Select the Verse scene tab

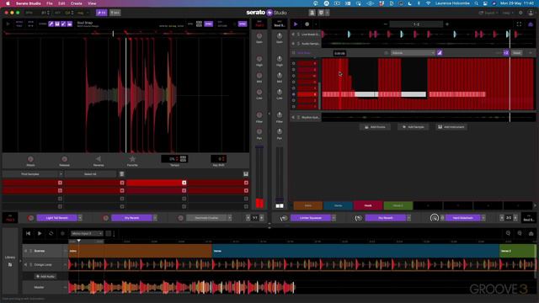click(x=338, y=205)
